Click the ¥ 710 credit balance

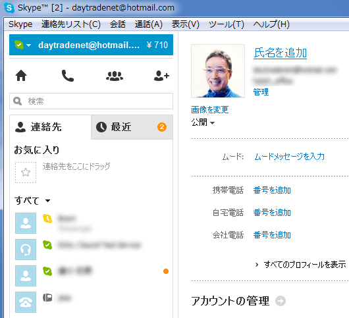click(x=157, y=45)
